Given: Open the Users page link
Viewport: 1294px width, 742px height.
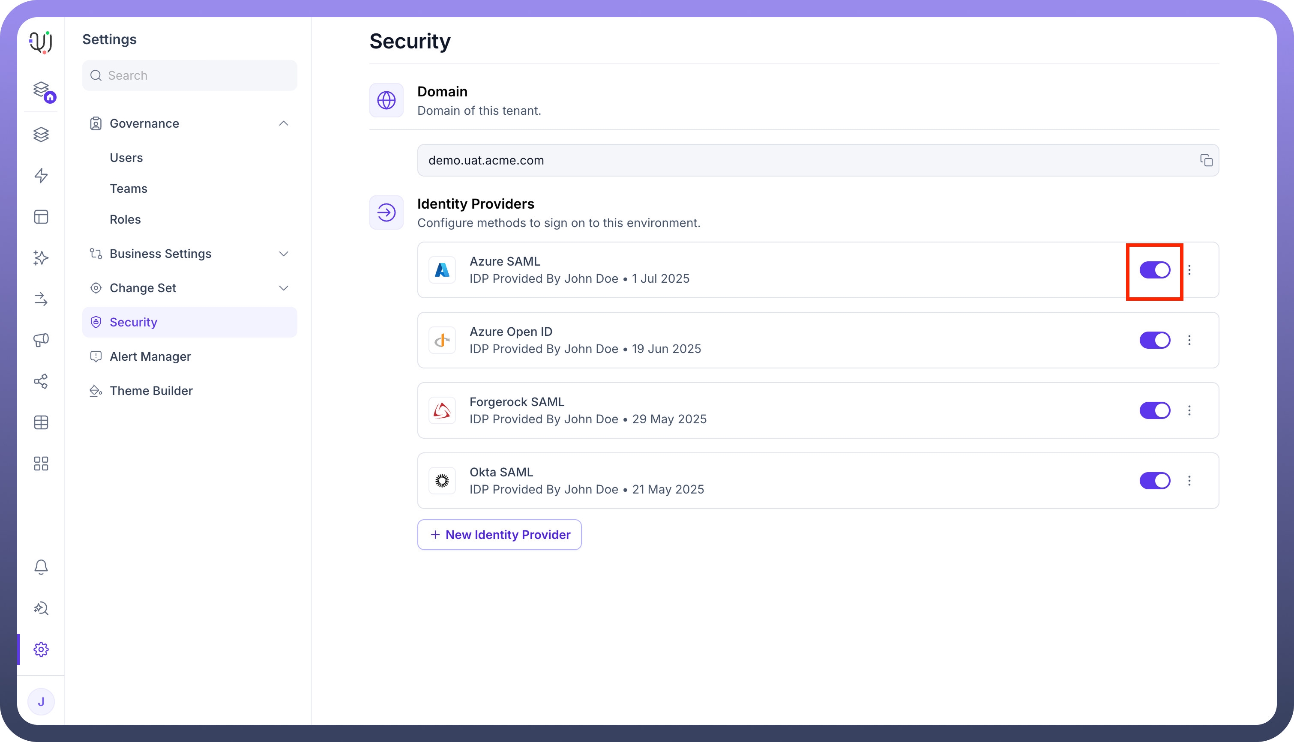Looking at the screenshot, I should tap(126, 158).
